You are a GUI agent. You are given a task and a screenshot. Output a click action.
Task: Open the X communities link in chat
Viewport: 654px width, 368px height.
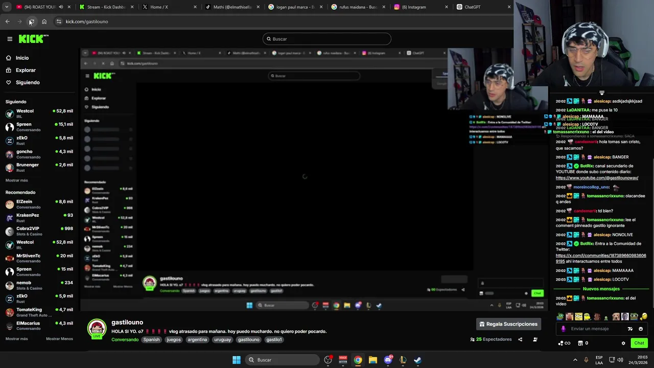pyautogui.click(x=601, y=258)
